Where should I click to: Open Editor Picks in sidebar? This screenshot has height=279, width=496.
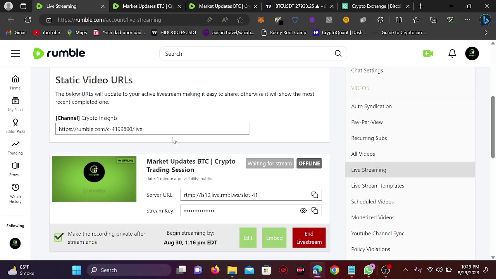(x=15, y=126)
